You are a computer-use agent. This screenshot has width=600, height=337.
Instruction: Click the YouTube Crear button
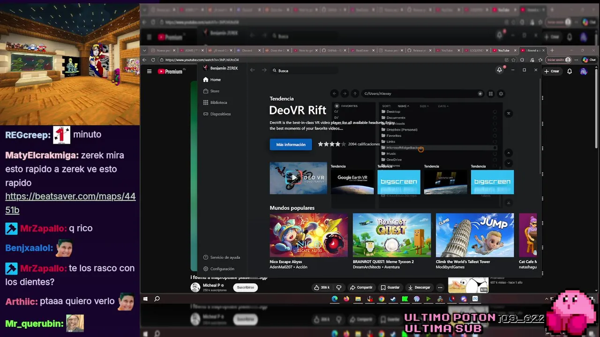tap(552, 71)
